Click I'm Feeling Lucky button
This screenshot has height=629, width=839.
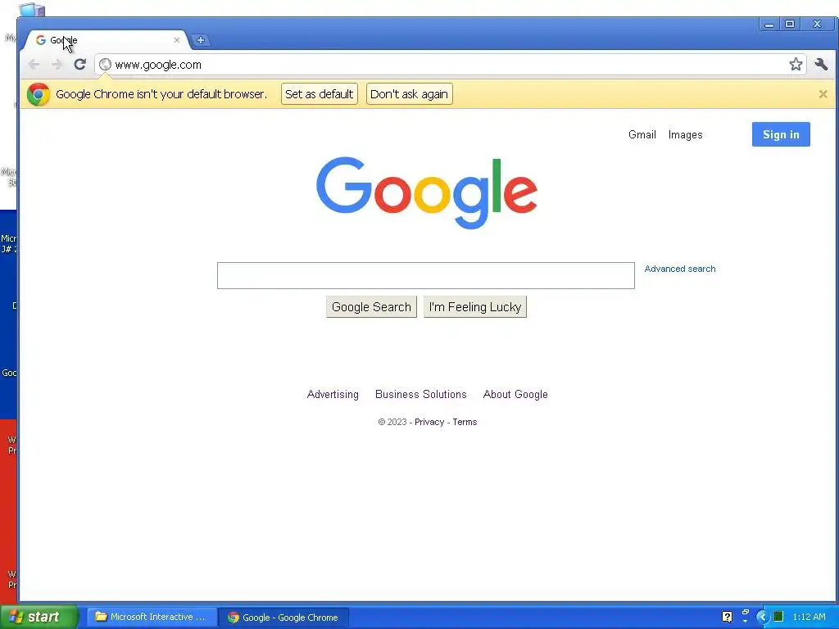click(475, 307)
